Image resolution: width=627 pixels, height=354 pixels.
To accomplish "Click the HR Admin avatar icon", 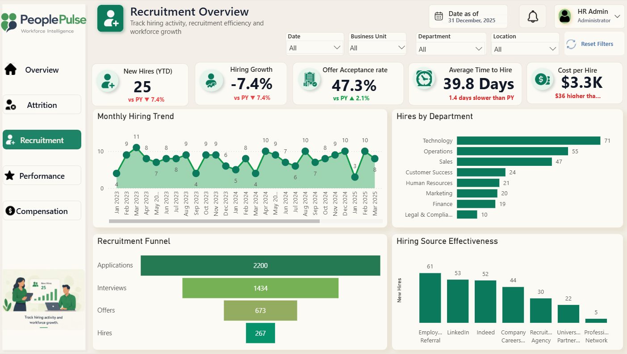I will point(565,16).
